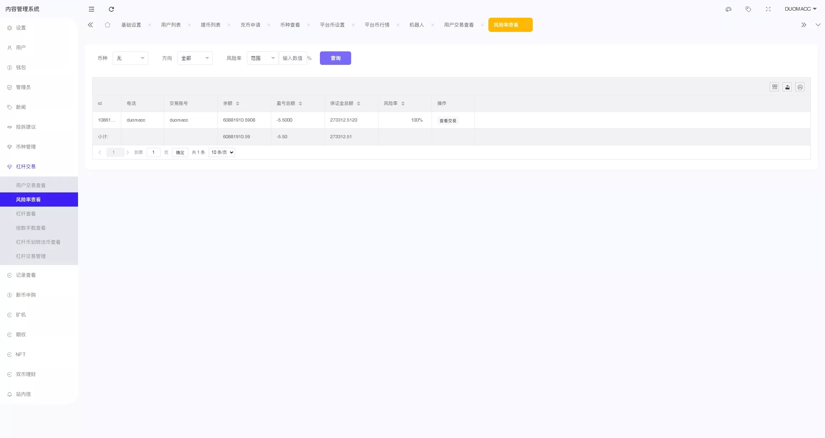Sort by 余额 column arrows
The width and height of the screenshot is (825, 438).
[238, 103]
